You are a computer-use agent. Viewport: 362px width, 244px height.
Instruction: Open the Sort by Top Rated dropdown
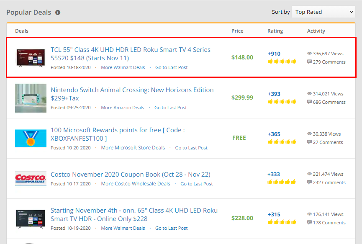tap(323, 12)
